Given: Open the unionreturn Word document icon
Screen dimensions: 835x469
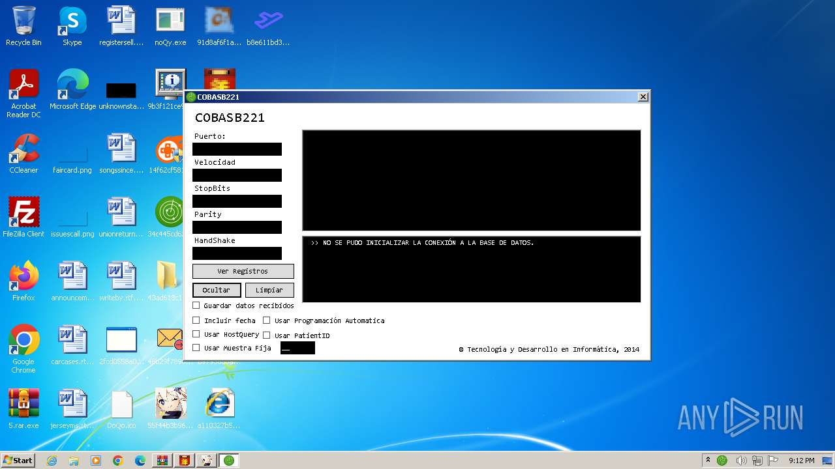Looking at the screenshot, I should pyautogui.click(x=121, y=217).
